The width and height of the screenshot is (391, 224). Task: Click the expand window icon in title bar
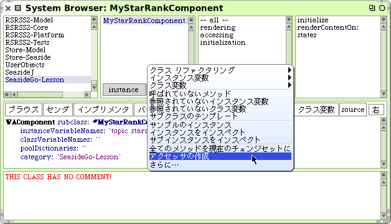(372, 8)
